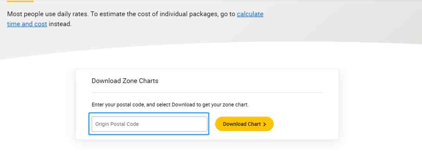Image resolution: width=422 pixels, height=155 pixels.
Task: Click the "Most people use daily rates" sentence
Action: click(48, 14)
